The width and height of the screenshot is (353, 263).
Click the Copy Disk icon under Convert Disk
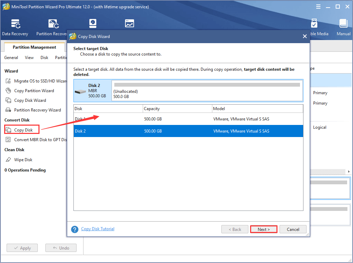pos(8,130)
